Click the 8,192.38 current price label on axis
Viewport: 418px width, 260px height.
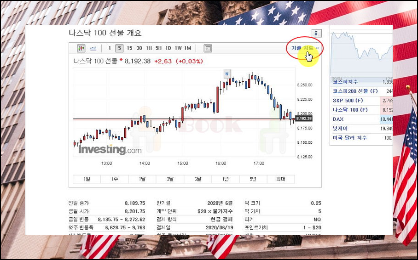coord(304,119)
